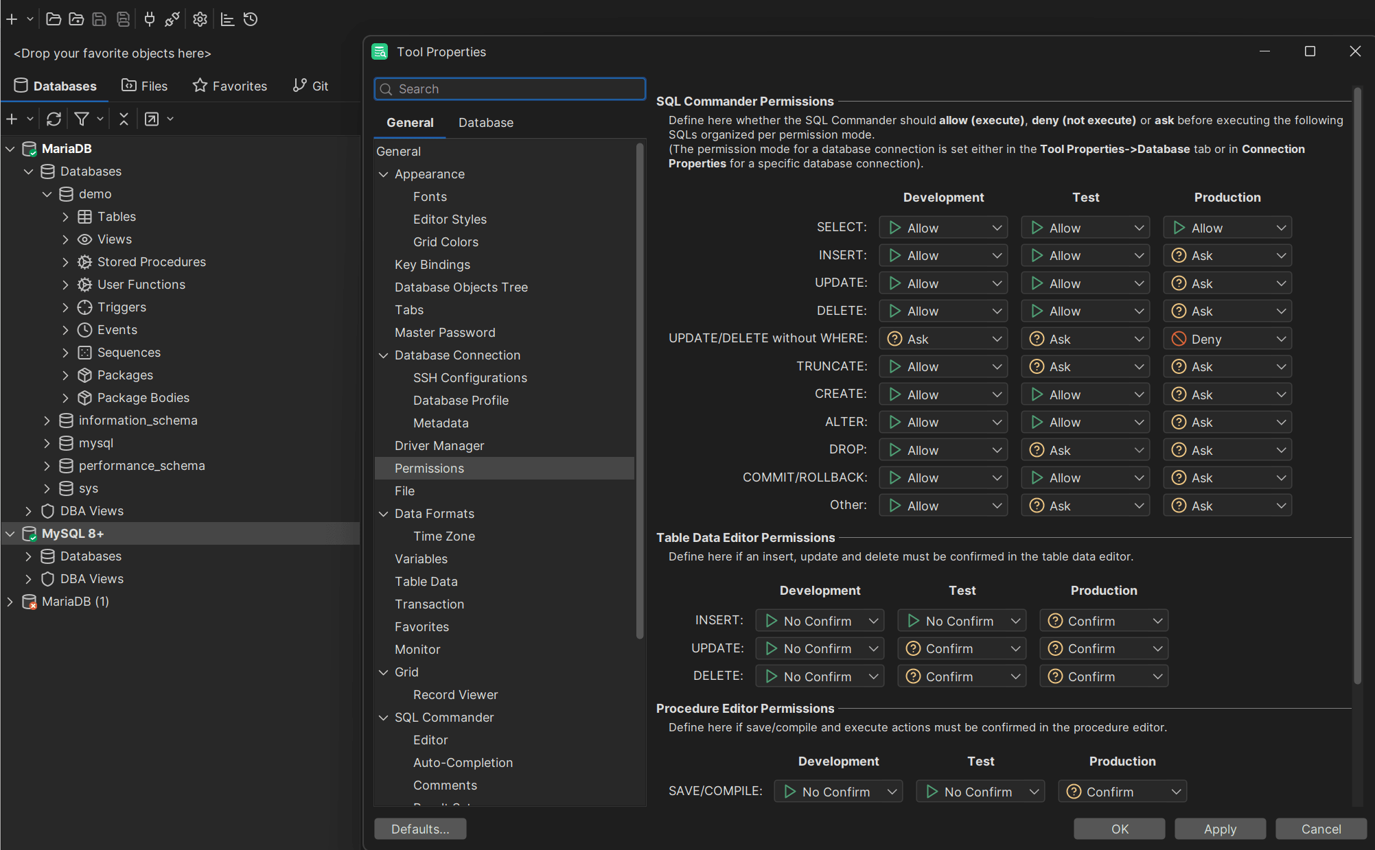Viewport: 1375px width, 850px height.
Task: Connect to database using the plug icon
Action: (149, 19)
